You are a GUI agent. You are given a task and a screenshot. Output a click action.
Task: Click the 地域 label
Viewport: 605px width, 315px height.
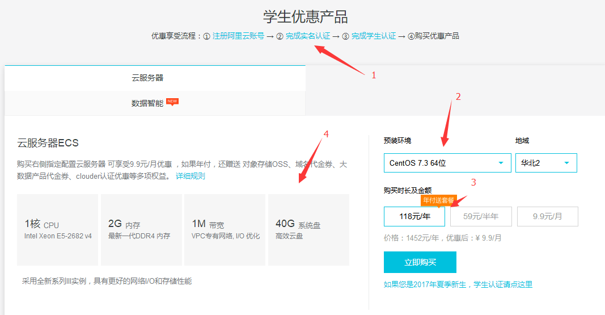(522, 141)
